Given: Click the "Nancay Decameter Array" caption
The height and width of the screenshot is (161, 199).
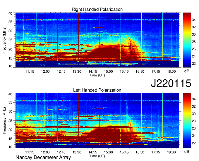Looking at the screenshot, I should 43,157.
